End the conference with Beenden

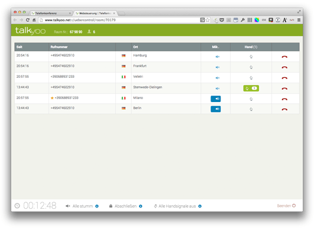(x=286, y=206)
